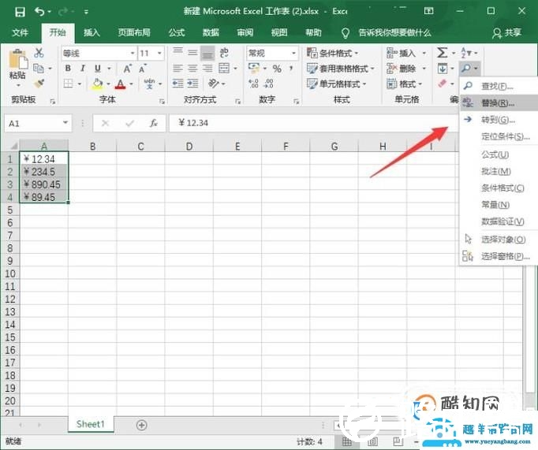The width and height of the screenshot is (538, 450).
Task: Click the Increase Font Size icon
Action: [127, 69]
